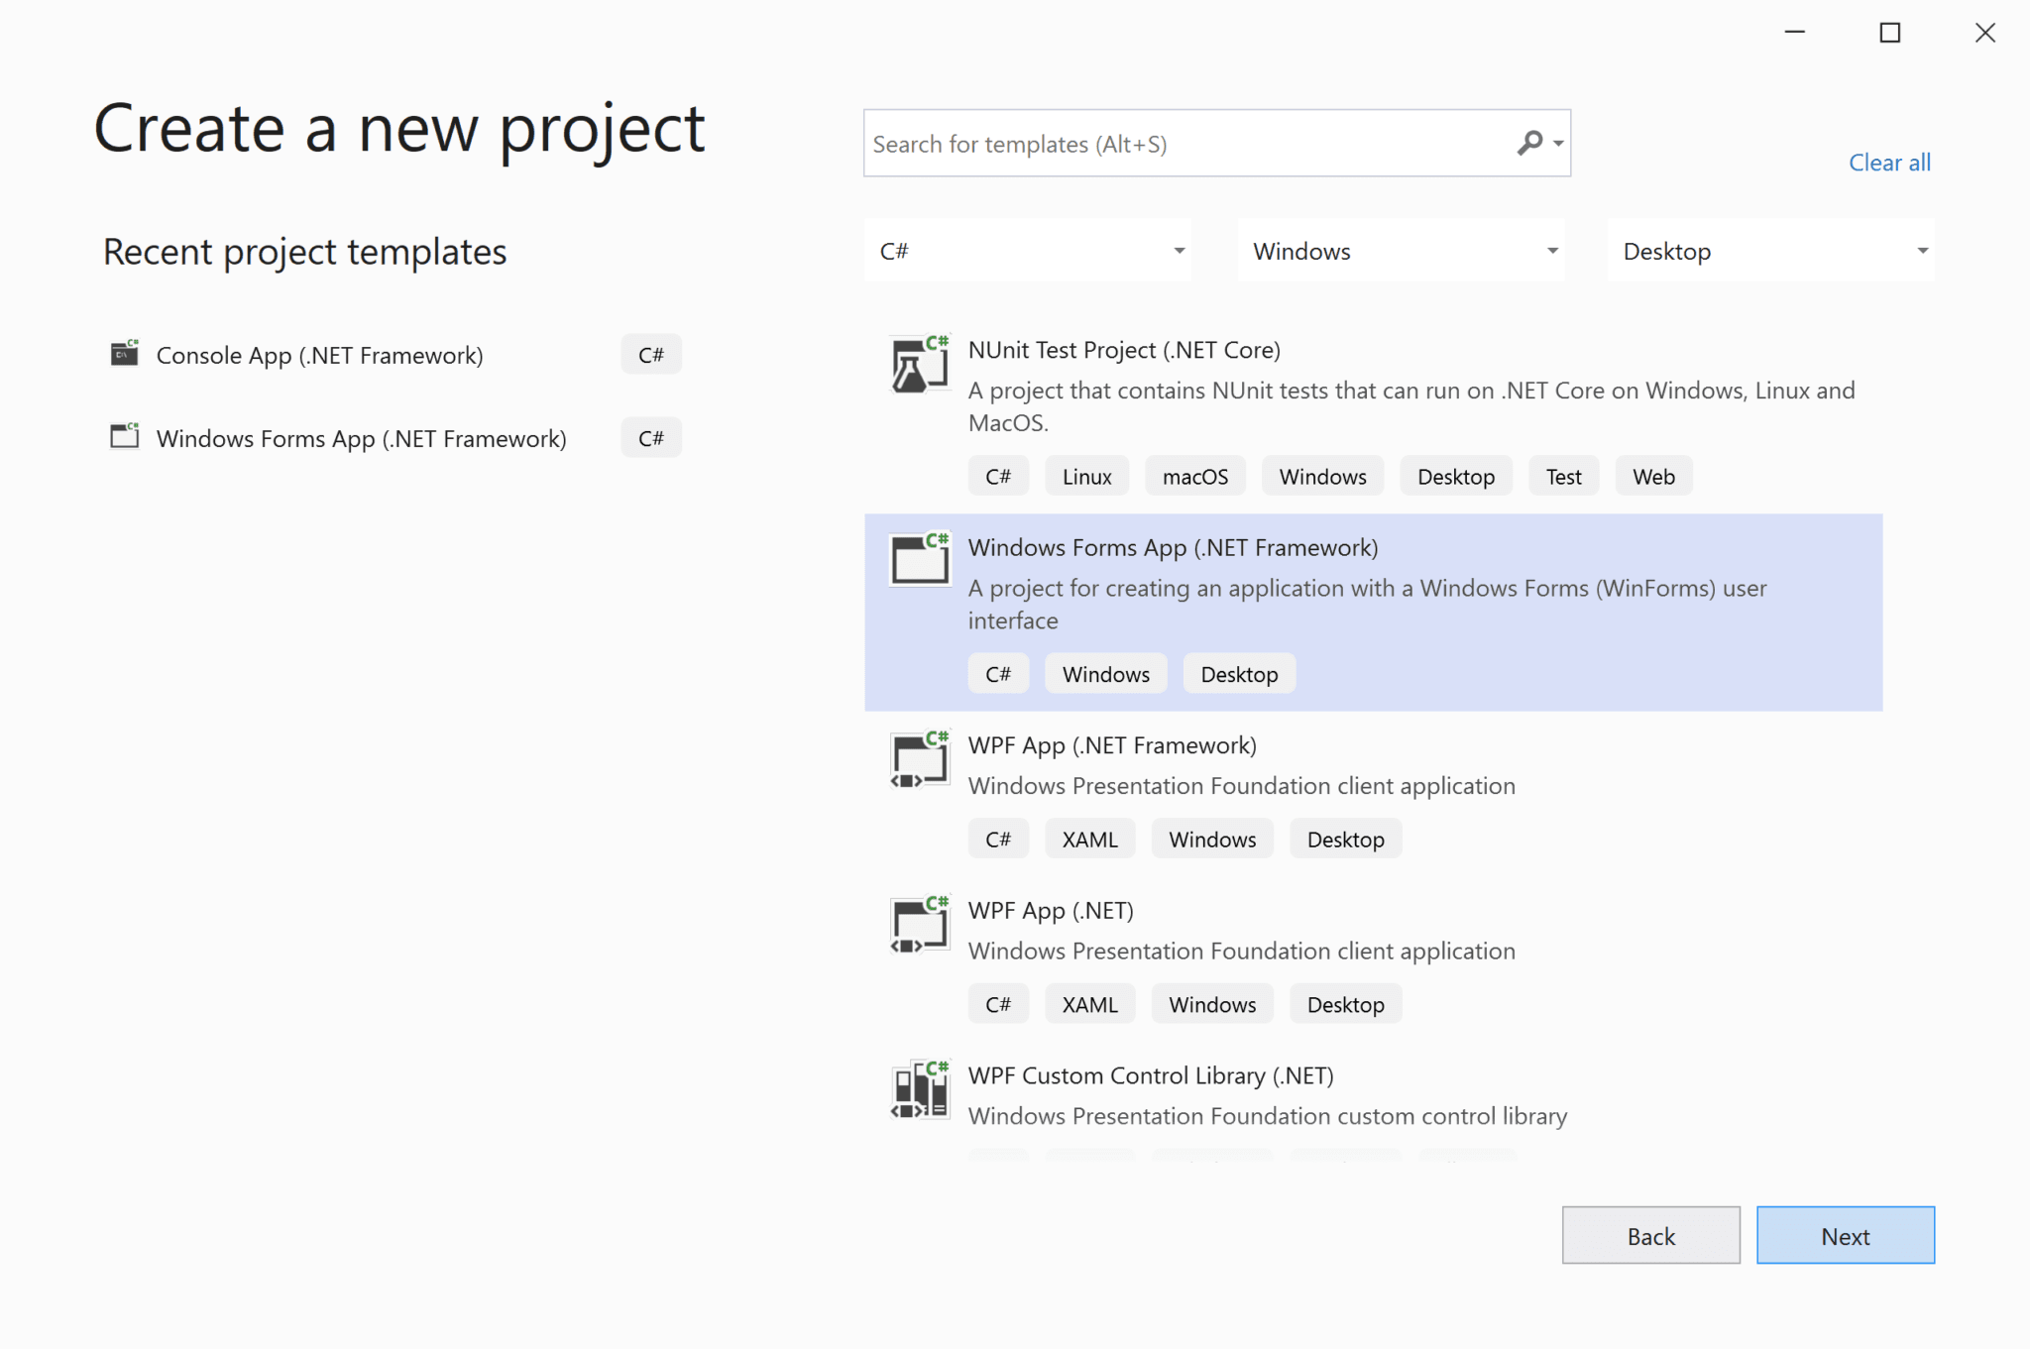The height and width of the screenshot is (1349, 2030).
Task: Select the XAML tag under WPF App
Action: click(1089, 838)
